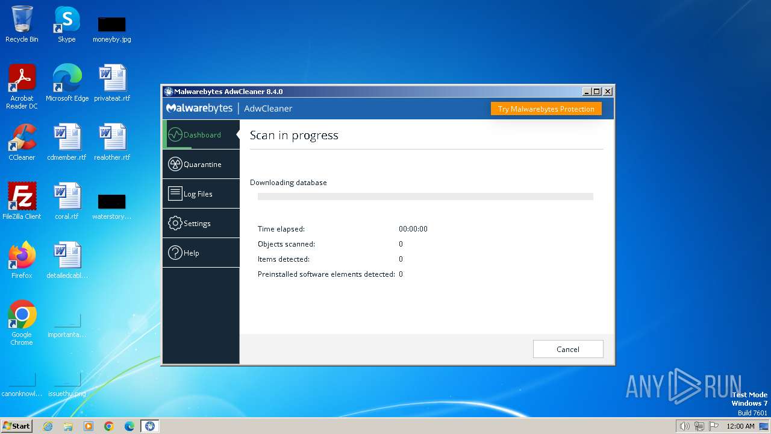771x434 pixels.
Task: Select the Microsoft Edge desktop shortcut
Action: pyautogui.click(x=67, y=83)
